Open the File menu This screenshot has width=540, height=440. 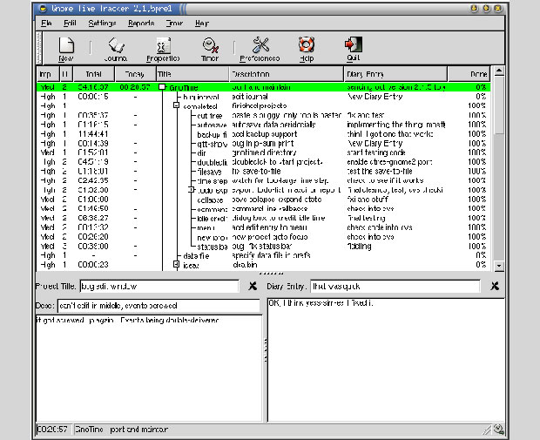tap(46, 23)
